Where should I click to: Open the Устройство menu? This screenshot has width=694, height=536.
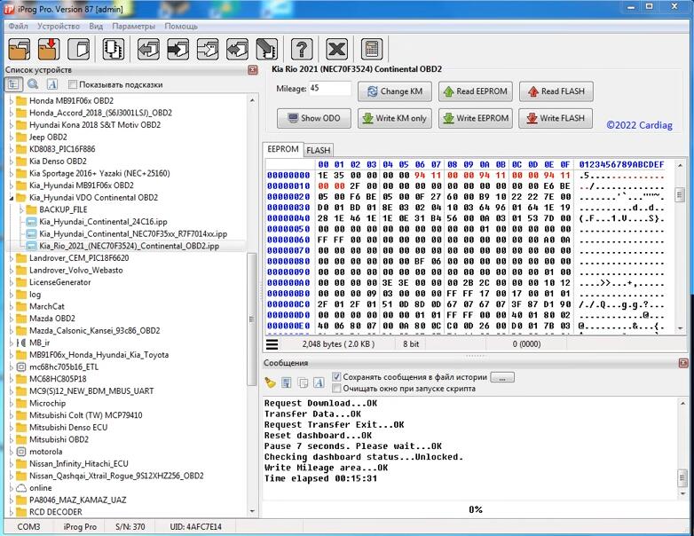tap(59, 26)
